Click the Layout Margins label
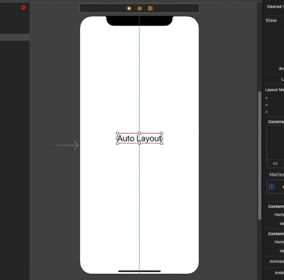284x280 pixels. pos(274,90)
